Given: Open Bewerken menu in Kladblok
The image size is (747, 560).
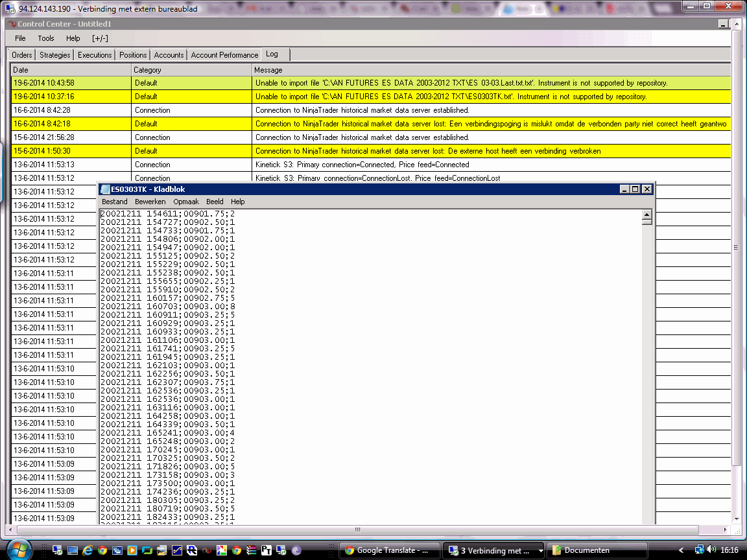Looking at the screenshot, I should 150,202.
